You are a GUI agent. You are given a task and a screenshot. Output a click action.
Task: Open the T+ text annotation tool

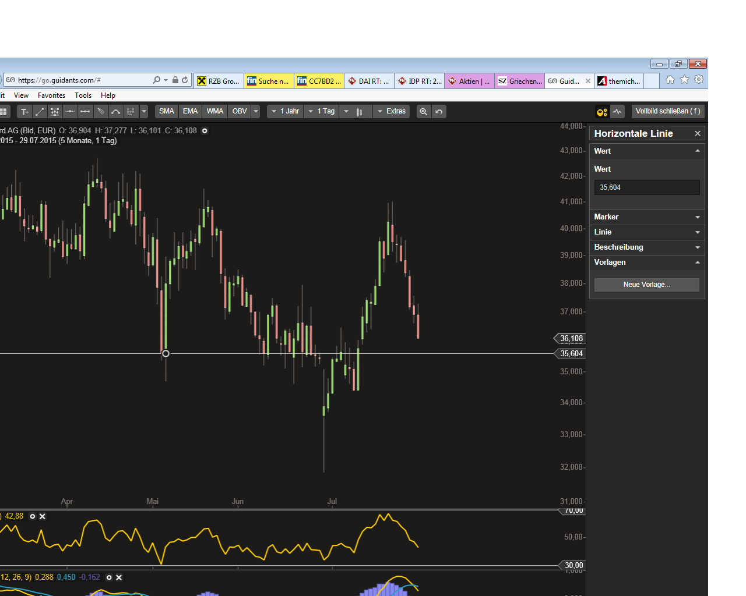tap(24, 111)
